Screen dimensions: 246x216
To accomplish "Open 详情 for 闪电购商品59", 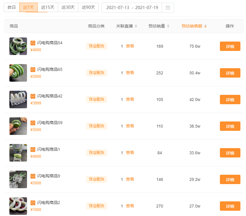I will (230, 126).
